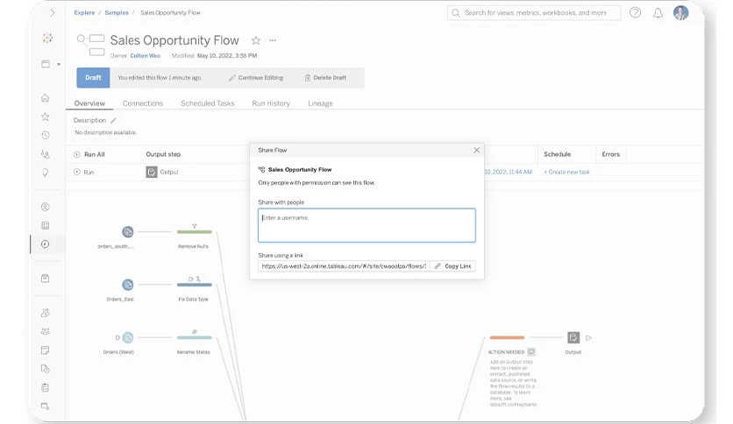Open Users sidebar icon

click(x=46, y=313)
